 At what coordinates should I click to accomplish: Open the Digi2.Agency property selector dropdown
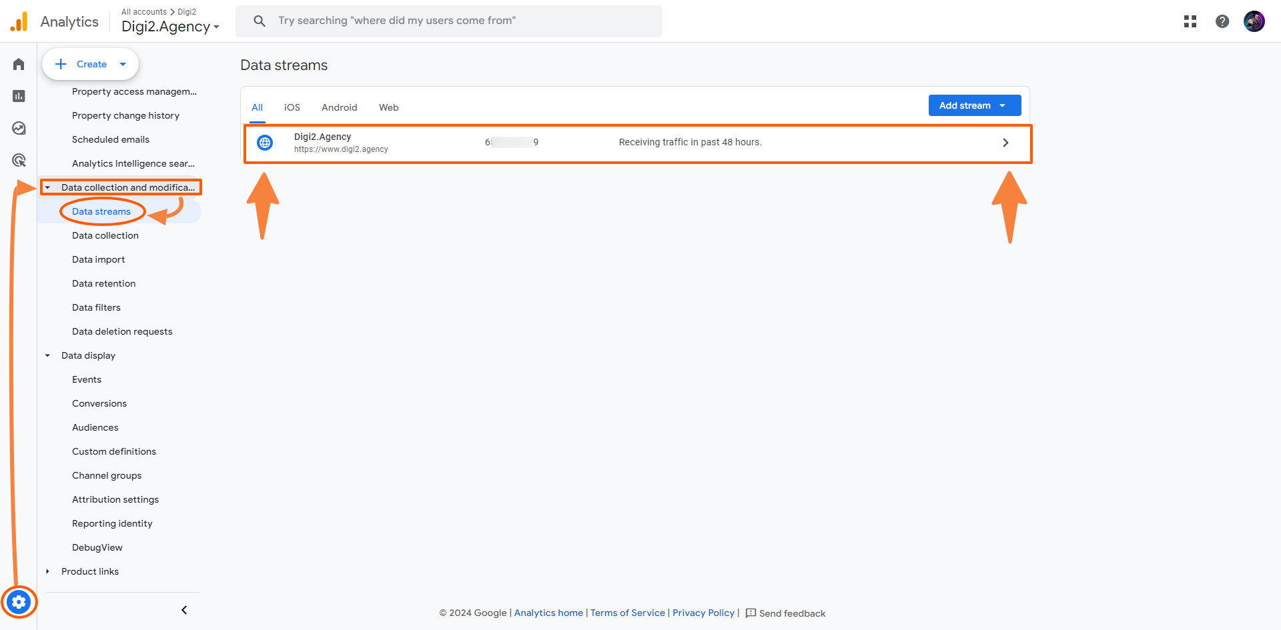[170, 27]
